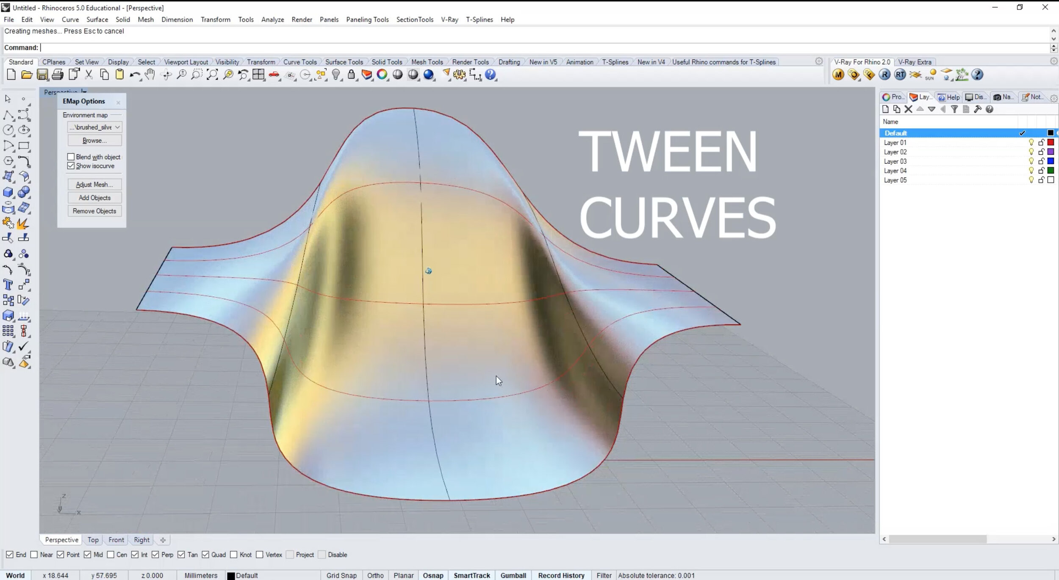Open the Surface menu

click(x=97, y=19)
